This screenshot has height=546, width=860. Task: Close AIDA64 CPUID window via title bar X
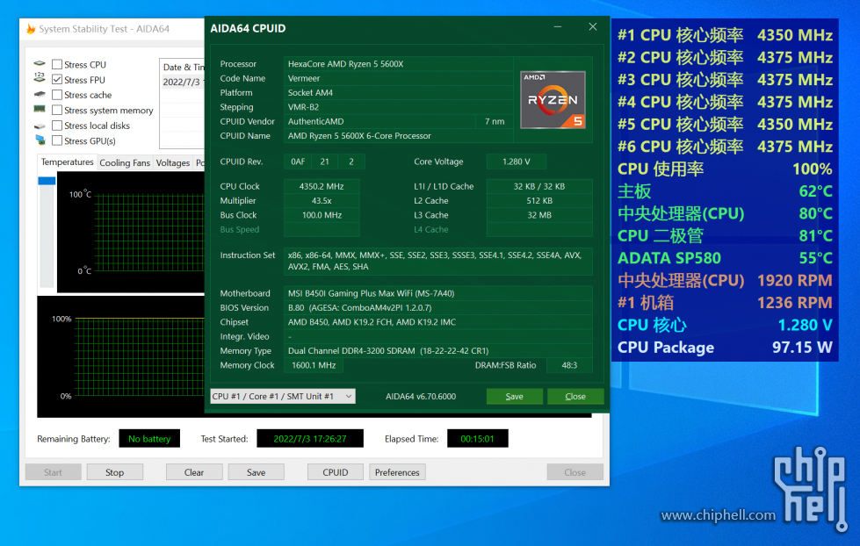[593, 27]
